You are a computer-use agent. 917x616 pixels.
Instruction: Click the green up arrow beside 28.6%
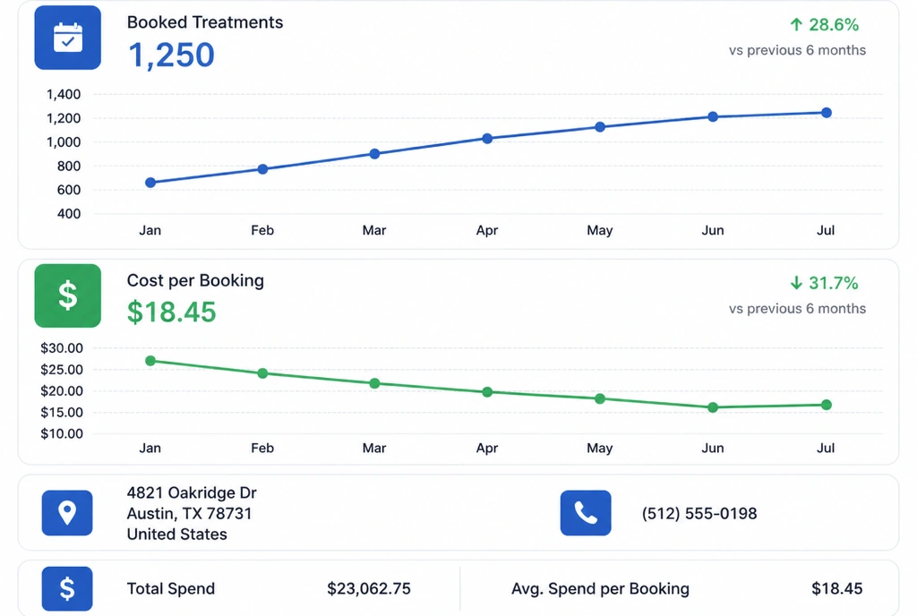[796, 24]
